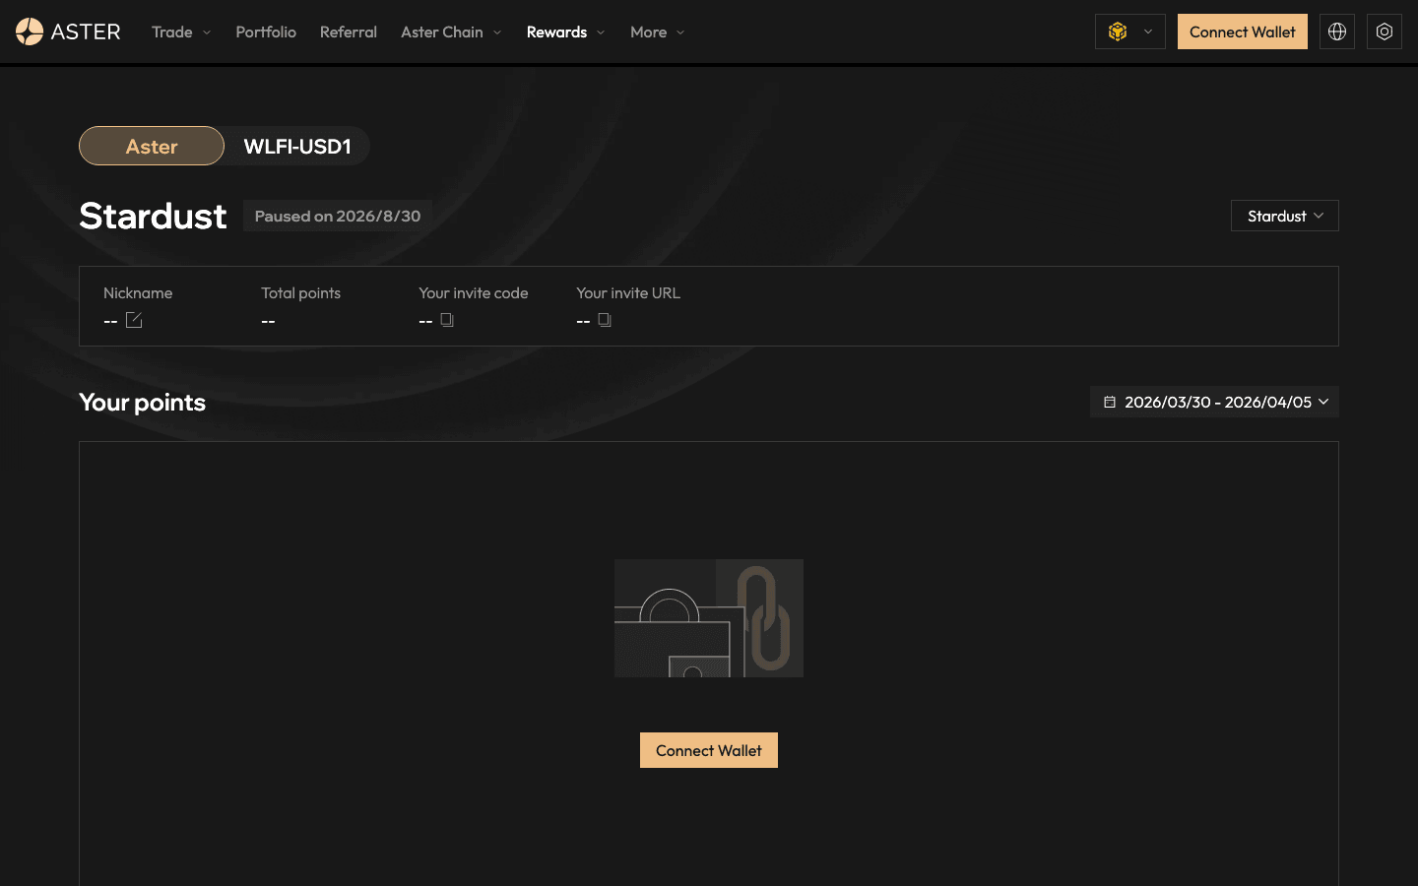Screen dimensions: 1418x886
Task: Copy your invite code icon
Action: 447,320
